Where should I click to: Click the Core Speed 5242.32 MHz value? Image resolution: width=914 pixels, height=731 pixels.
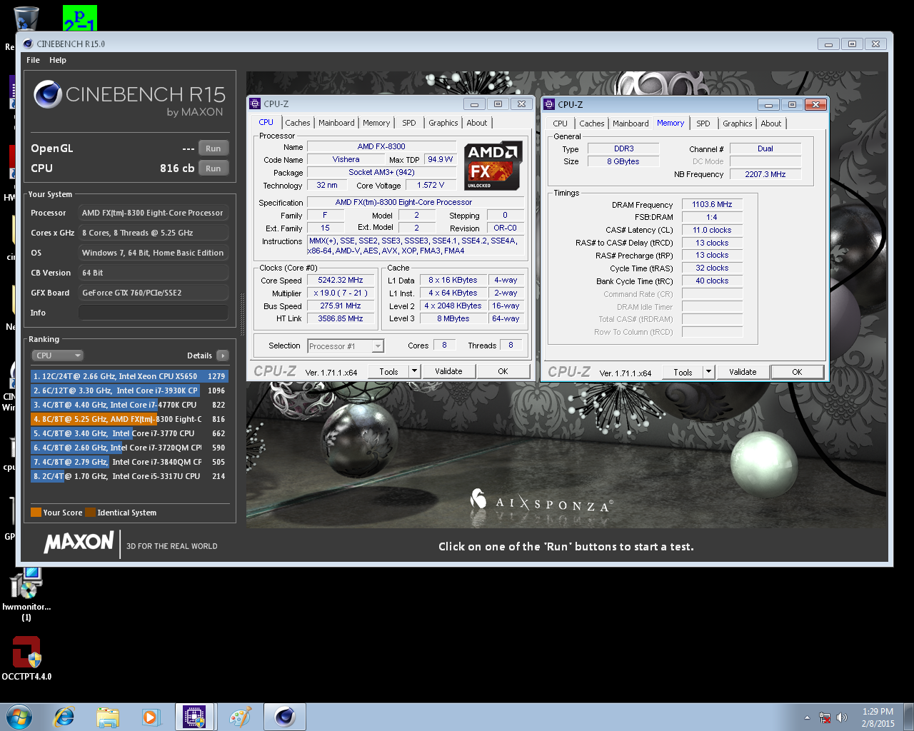click(341, 280)
